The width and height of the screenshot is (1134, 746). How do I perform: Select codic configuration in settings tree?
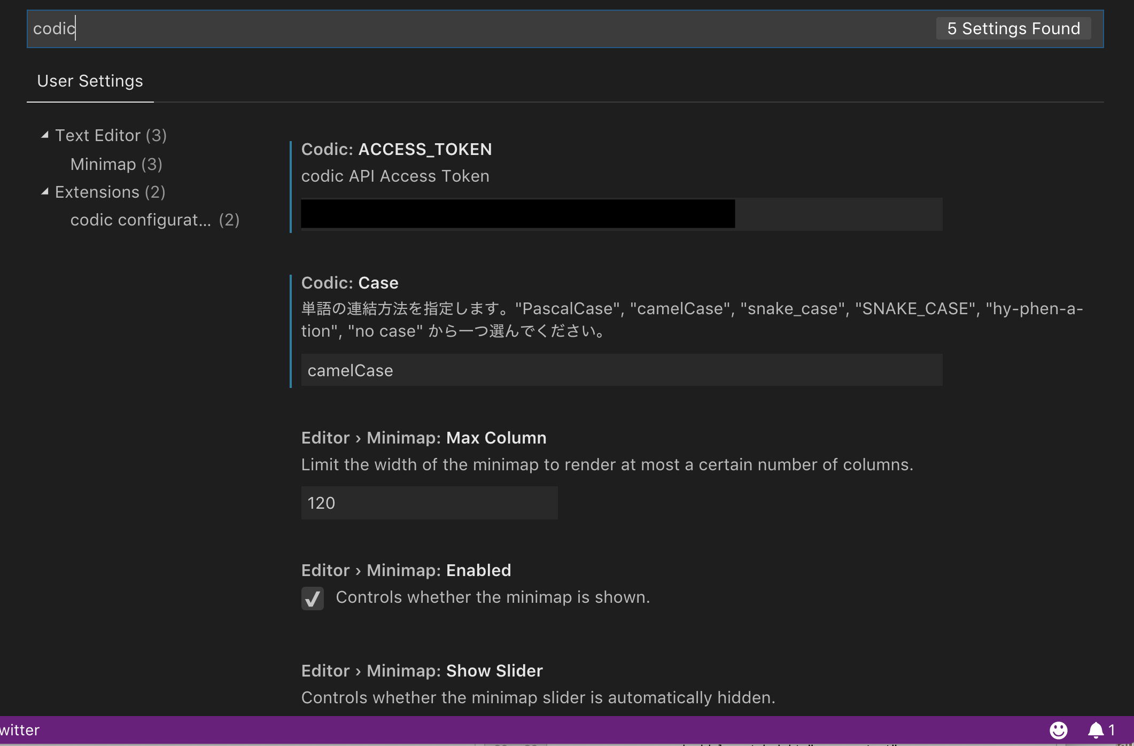[x=155, y=220]
